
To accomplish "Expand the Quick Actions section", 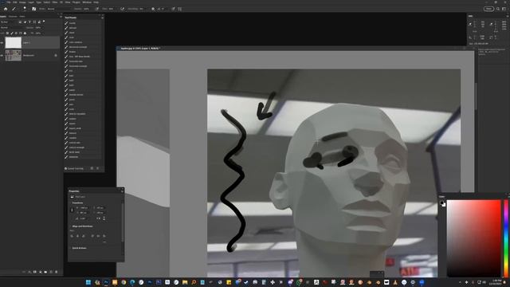I will pos(70,248).
